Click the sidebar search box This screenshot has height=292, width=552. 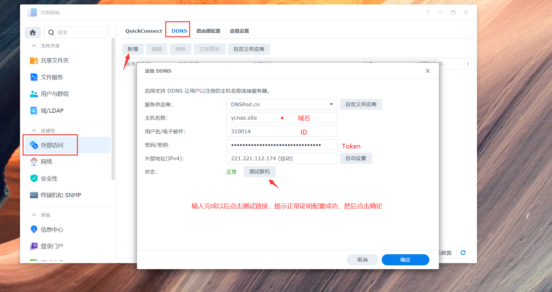76,32
